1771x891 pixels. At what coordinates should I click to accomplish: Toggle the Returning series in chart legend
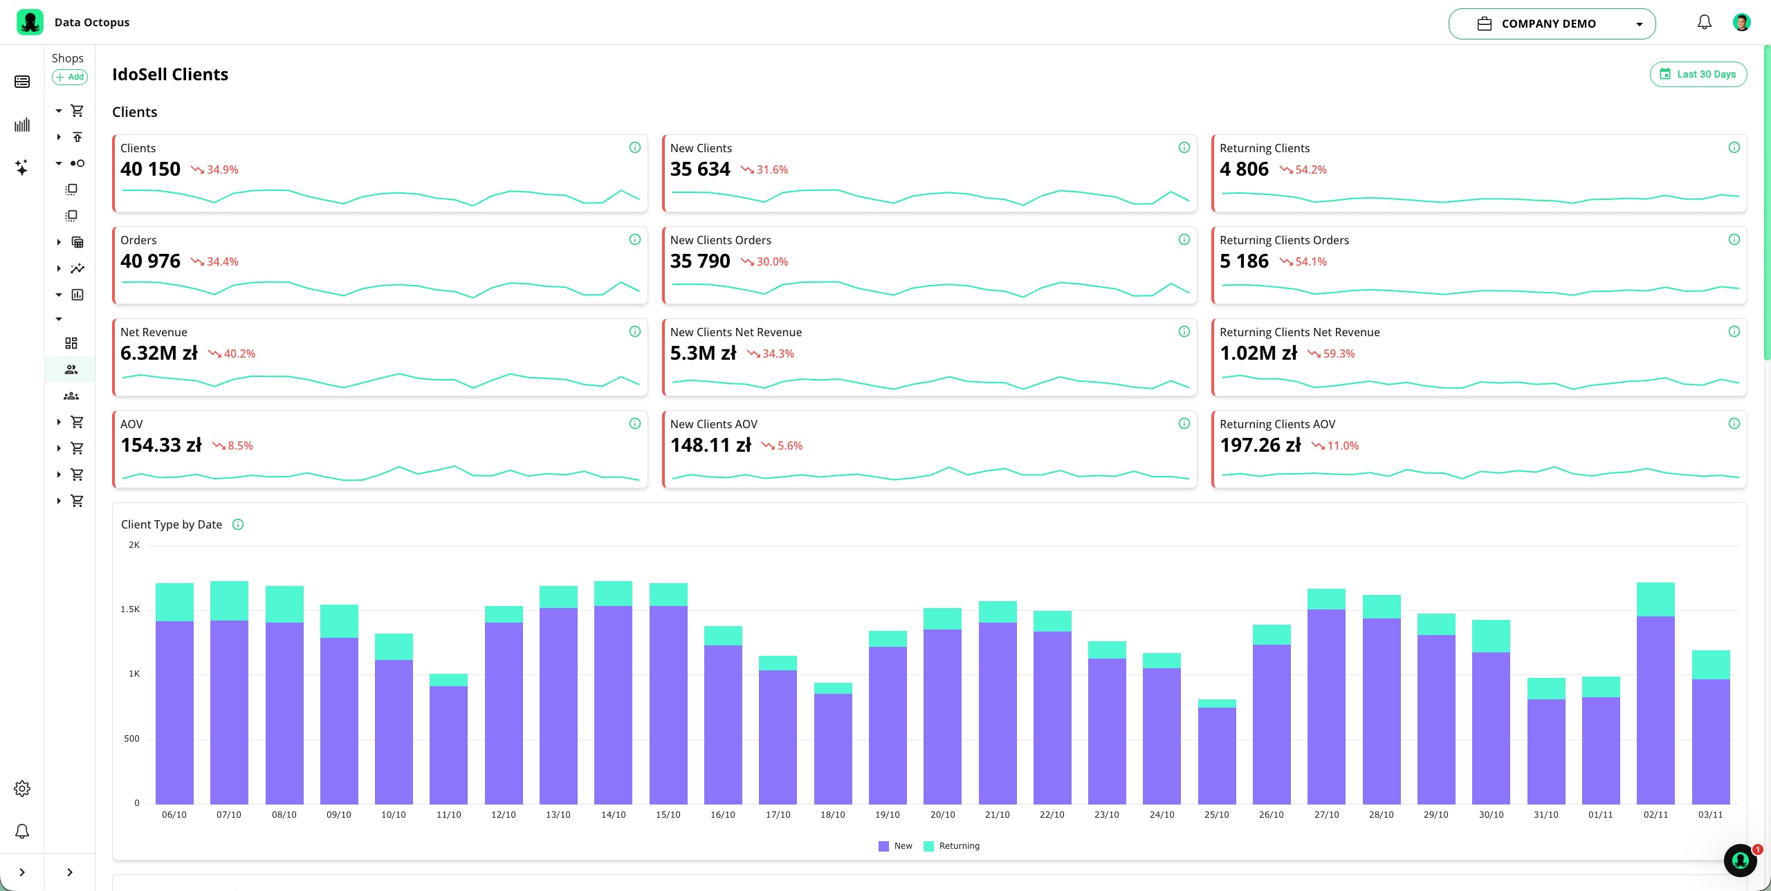click(951, 846)
